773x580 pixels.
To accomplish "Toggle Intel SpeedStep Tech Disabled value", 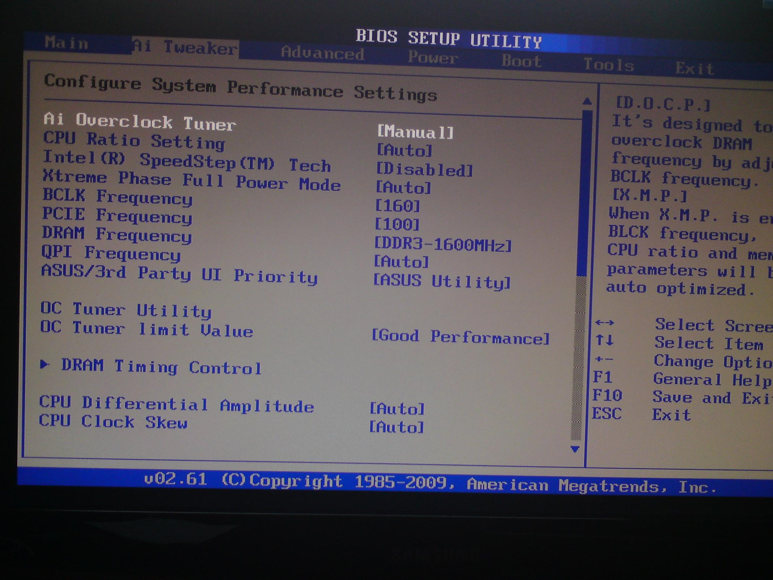I will click(x=425, y=170).
